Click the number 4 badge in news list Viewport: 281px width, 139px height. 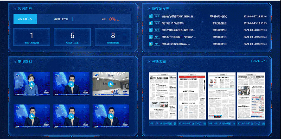151,37
